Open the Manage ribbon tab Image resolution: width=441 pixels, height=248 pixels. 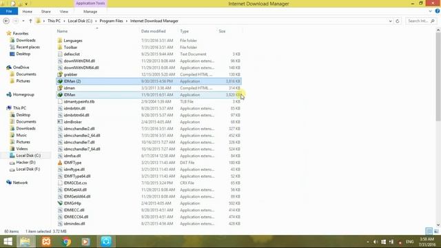[90, 12]
